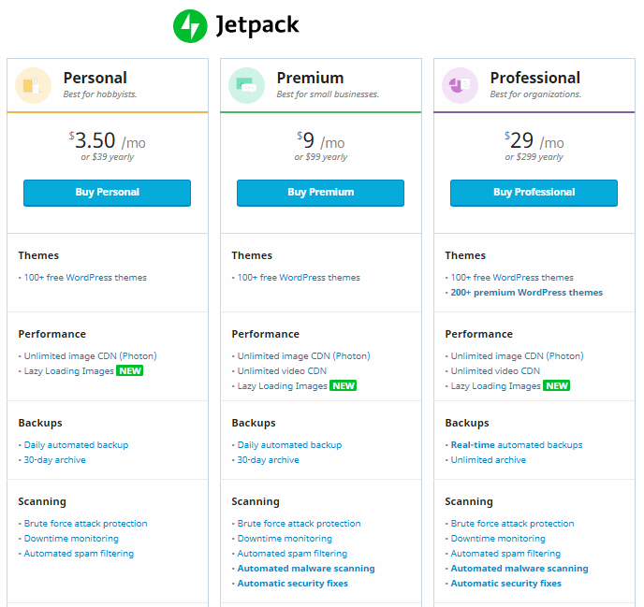Click Backups heading in Professional column
This screenshot has height=607, width=644.
tap(467, 423)
